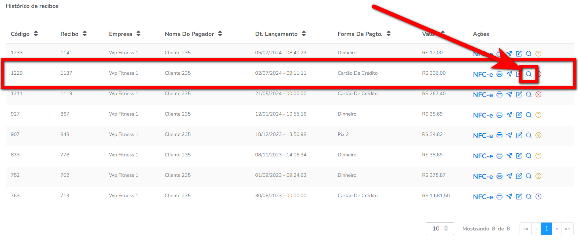
Task: Go to last page with »» button
Action: pos(567,228)
